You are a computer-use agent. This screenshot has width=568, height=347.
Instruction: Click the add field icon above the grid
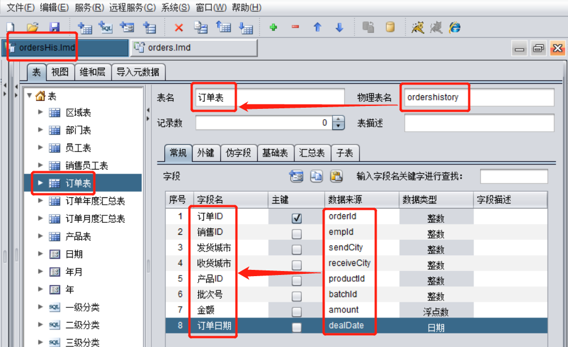tap(296, 176)
